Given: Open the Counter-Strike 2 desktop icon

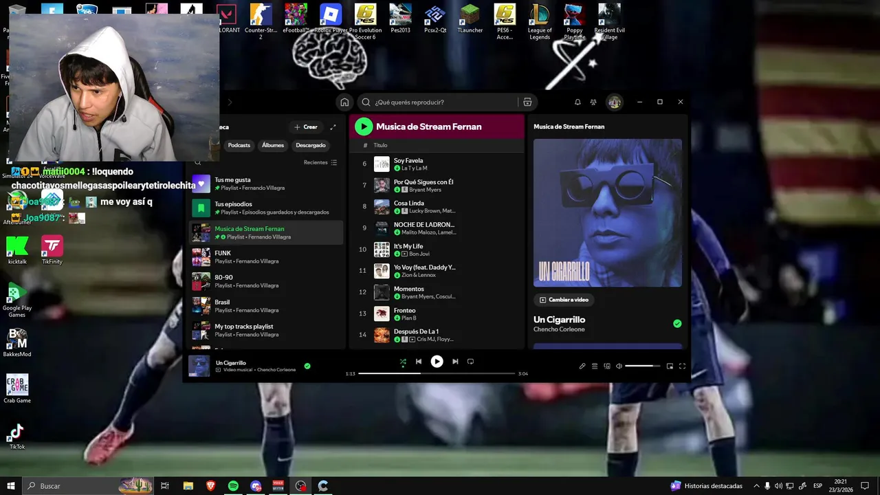Looking at the screenshot, I should [261, 21].
